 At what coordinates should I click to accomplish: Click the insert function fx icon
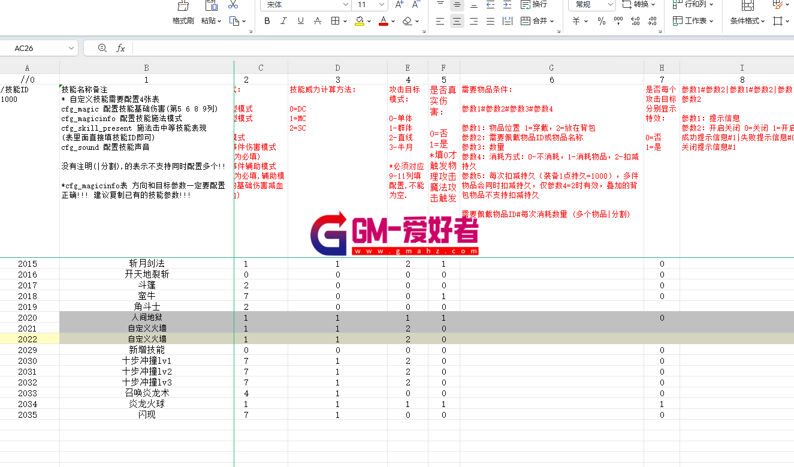point(120,48)
